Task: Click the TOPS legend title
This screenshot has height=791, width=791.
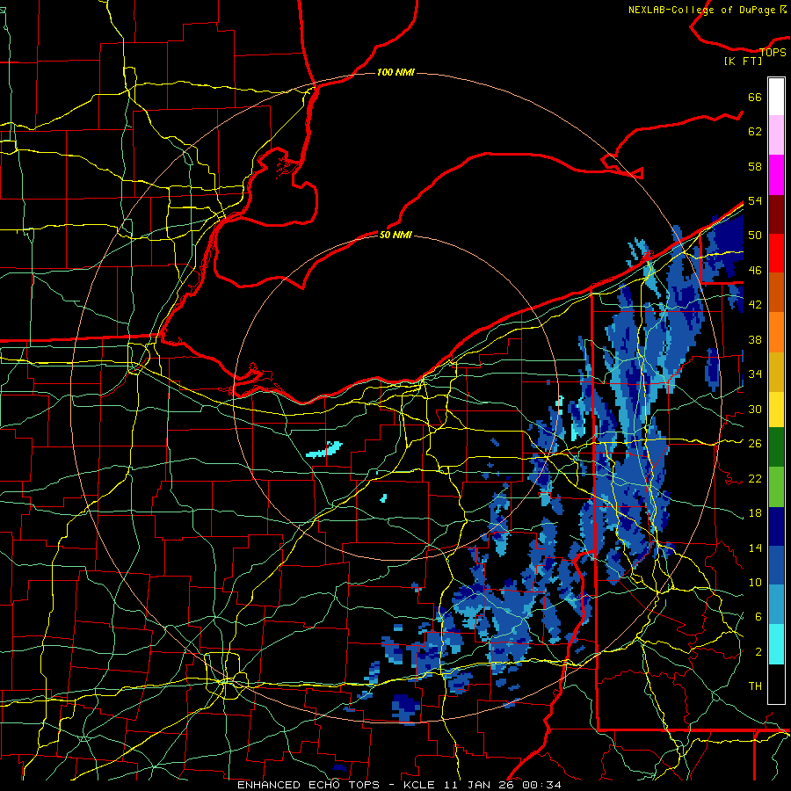Action: pos(773,53)
